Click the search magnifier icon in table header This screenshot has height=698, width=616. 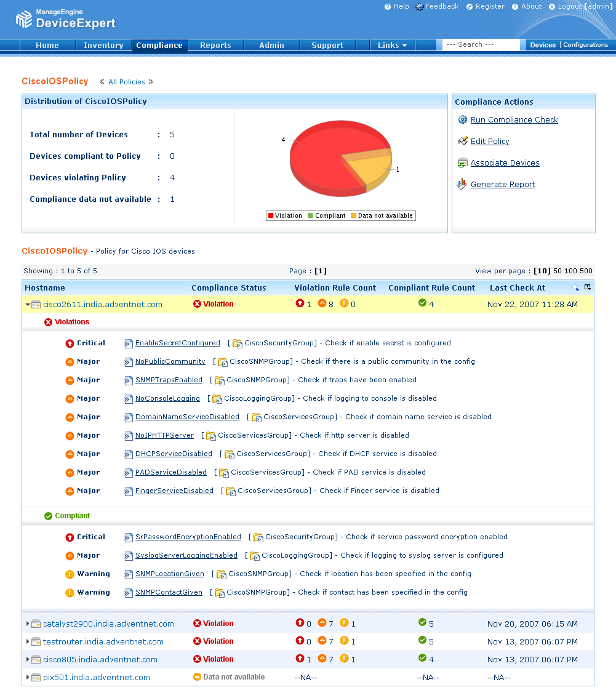(575, 287)
